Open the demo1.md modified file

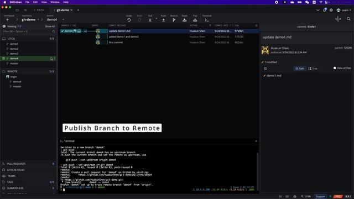(274, 76)
